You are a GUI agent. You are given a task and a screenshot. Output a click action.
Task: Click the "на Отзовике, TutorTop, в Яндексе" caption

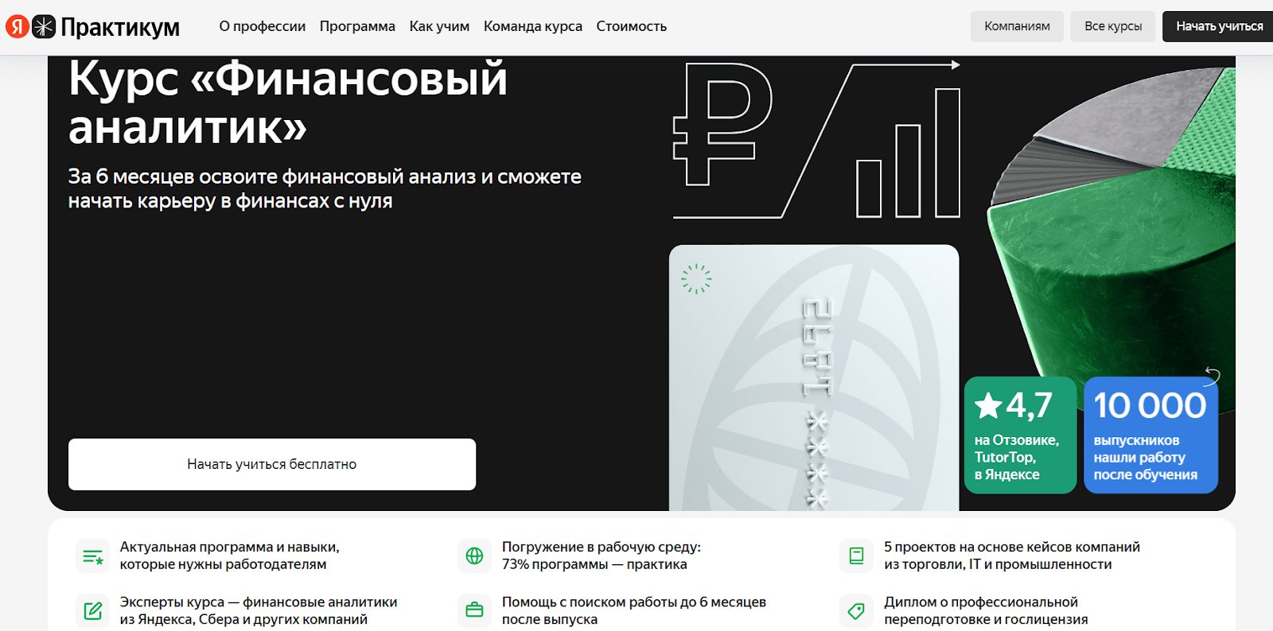pos(1017,457)
